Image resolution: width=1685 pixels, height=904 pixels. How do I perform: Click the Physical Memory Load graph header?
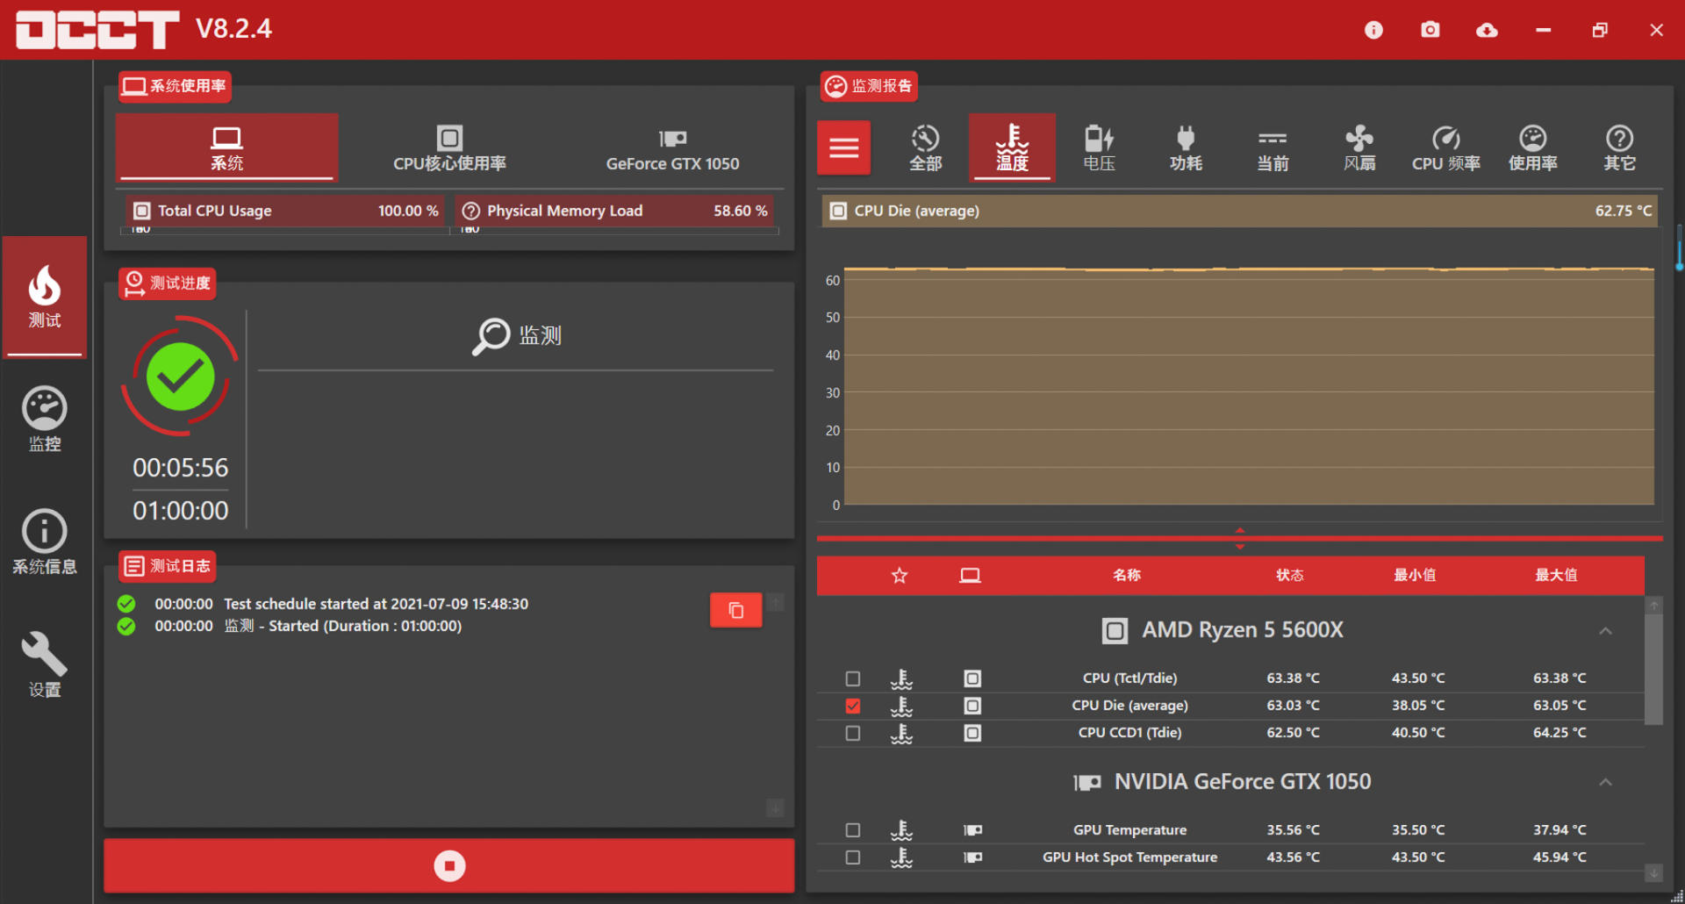(x=614, y=211)
